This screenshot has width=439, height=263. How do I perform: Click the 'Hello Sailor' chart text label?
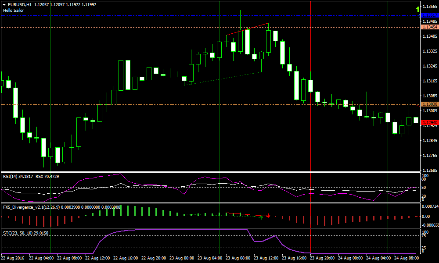pos(13,10)
